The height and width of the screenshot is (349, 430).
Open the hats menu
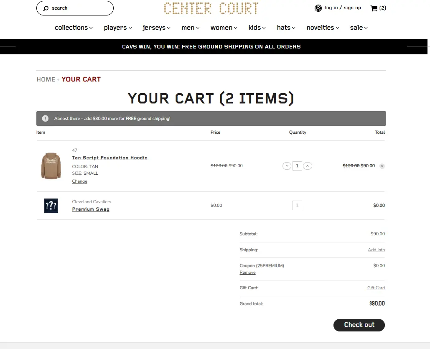point(286,28)
